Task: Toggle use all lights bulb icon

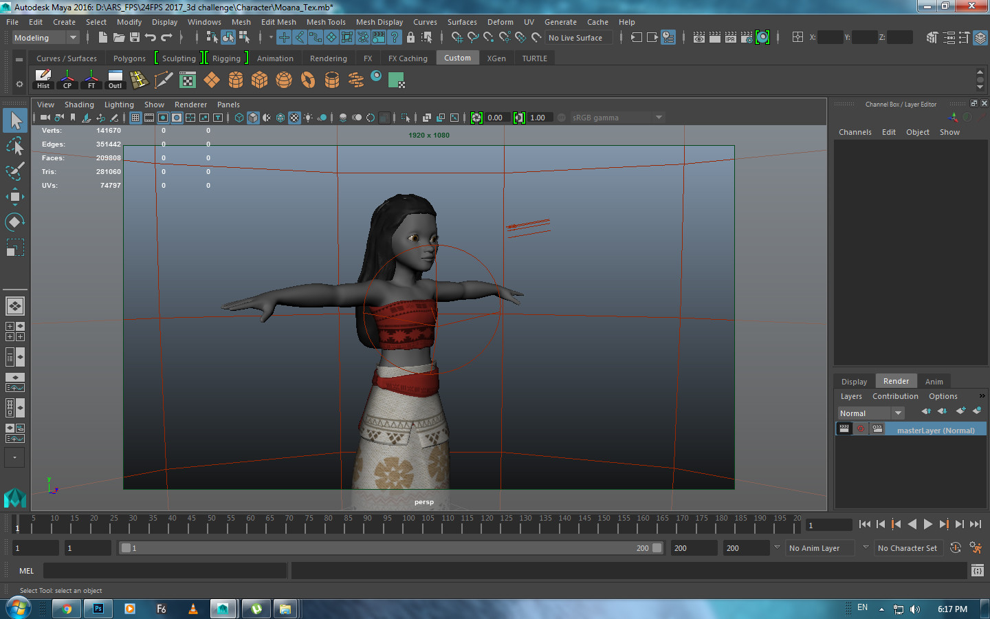Action: point(308,118)
